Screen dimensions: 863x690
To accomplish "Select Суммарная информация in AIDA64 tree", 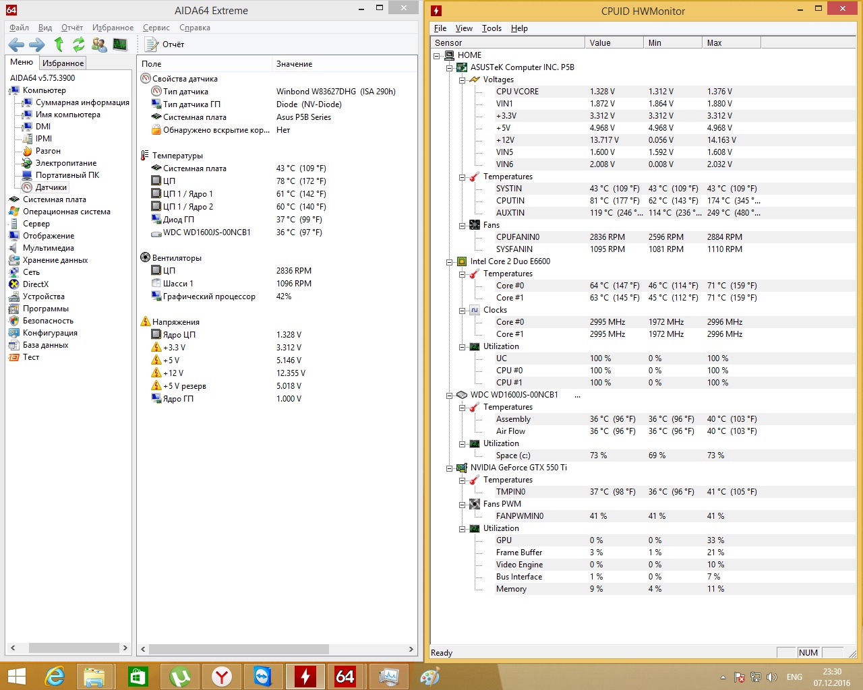I will [x=82, y=102].
